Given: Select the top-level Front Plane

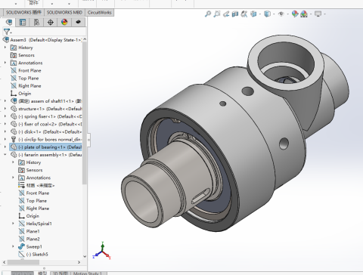Looking at the screenshot, I should tap(26, 70).
